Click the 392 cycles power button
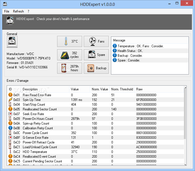195x171 pixels. 70,55
